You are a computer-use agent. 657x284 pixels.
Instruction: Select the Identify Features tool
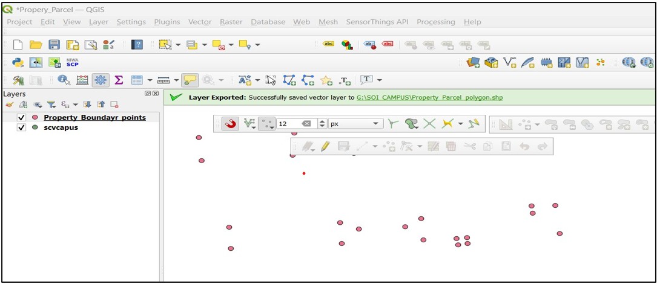click(x=64, y=80)
